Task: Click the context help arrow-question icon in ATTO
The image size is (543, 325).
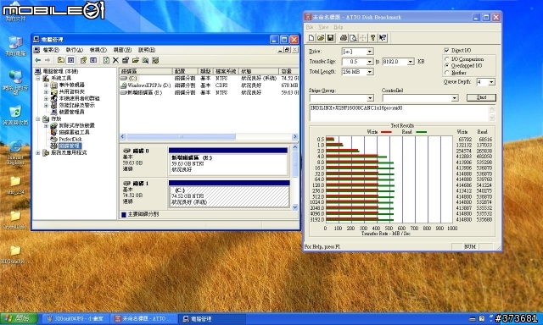Action: [x=383, y=37]
